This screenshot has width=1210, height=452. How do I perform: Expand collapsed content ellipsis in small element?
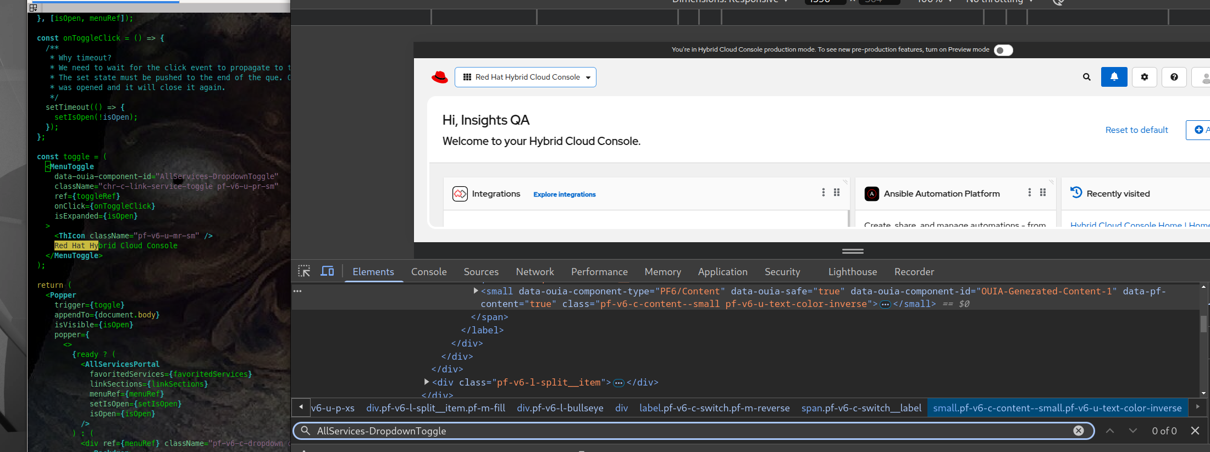pos(885,304)
